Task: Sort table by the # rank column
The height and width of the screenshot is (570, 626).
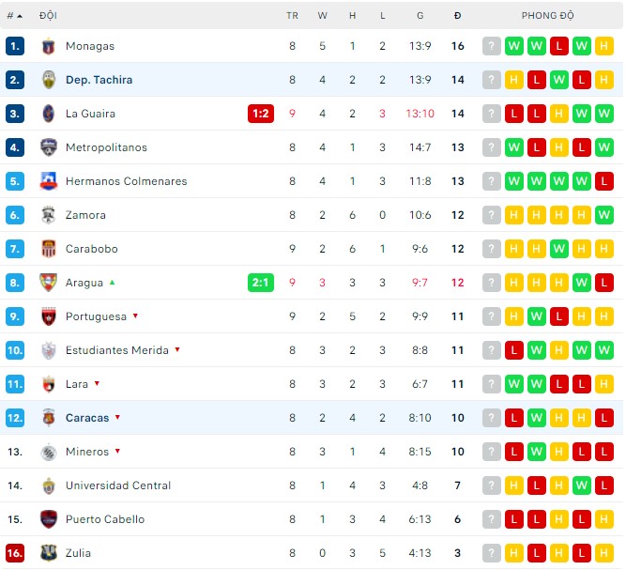Action: pyautogui.click(x=14, y=16)
